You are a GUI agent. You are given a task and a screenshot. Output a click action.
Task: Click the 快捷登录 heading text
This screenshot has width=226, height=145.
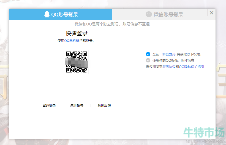coord(77,33)
